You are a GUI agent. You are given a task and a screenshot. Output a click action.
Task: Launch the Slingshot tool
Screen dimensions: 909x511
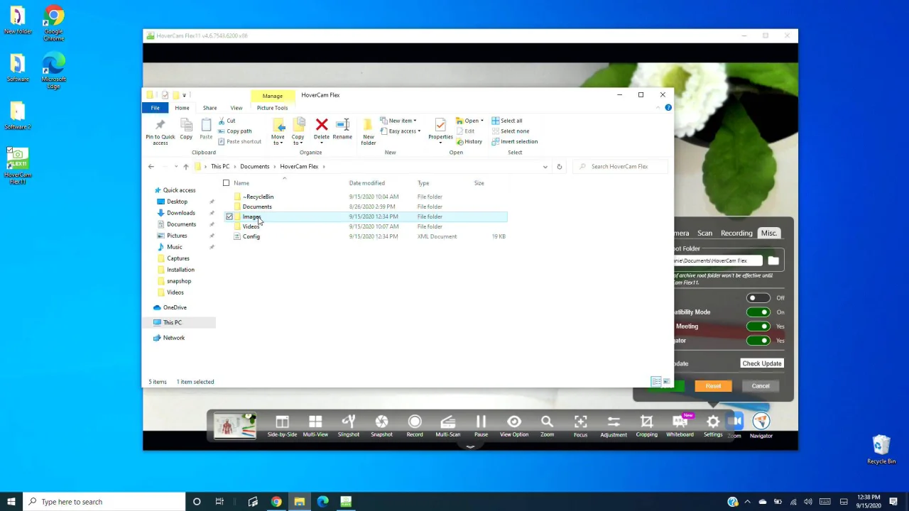pos(348,426)
